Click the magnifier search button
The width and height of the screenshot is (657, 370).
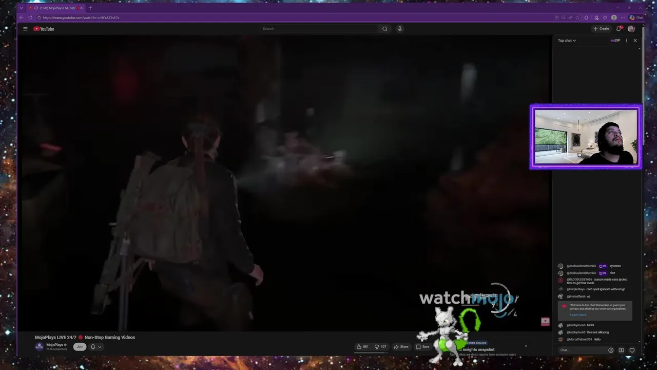click(384, 29)
